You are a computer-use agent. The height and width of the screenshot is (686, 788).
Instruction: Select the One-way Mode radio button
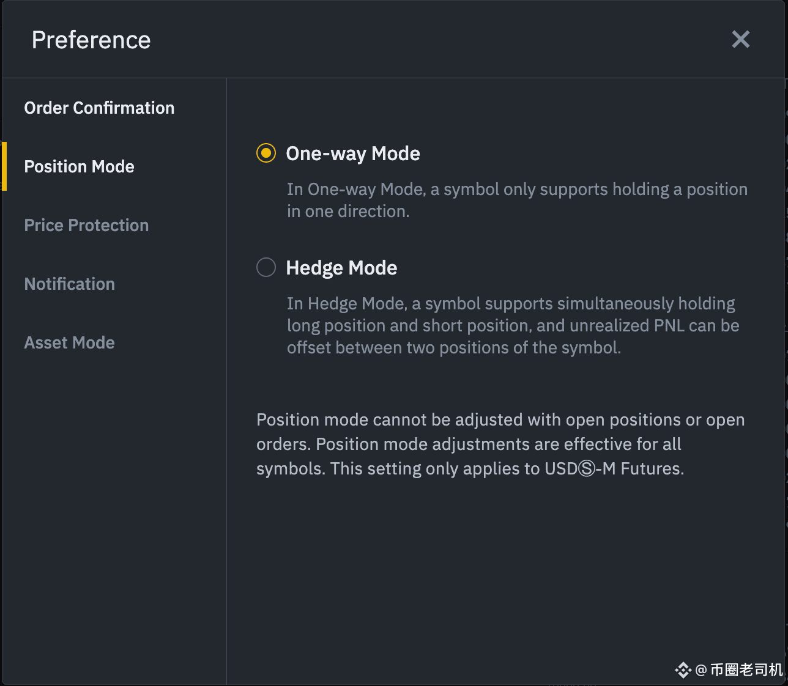tap(266, 153)
